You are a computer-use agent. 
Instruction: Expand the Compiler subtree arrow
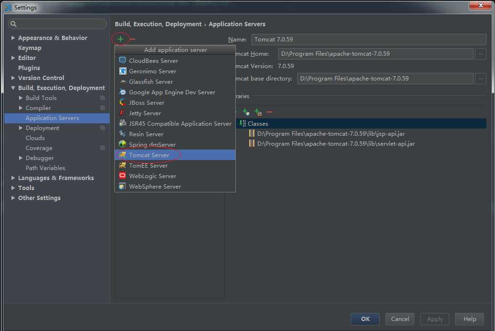pyautogui.click(x=20, y=108)
